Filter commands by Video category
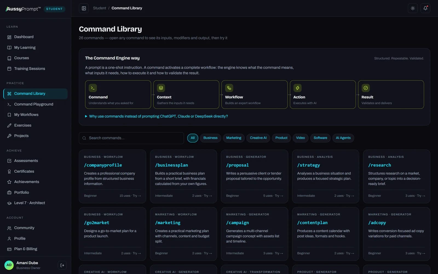This screenshot has width=438, height=274. point(300,138)
